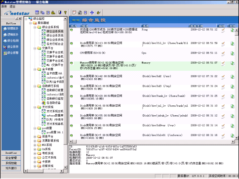Click the tree panel scroll-down arrow
Viewport: 239px width, 179px height.
point(65,167)
